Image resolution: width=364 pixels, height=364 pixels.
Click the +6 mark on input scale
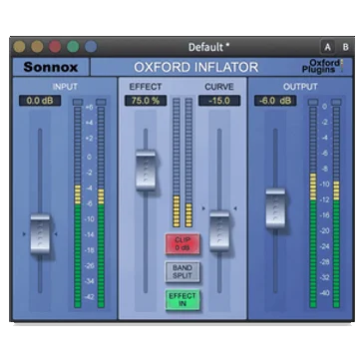[89, 108]
